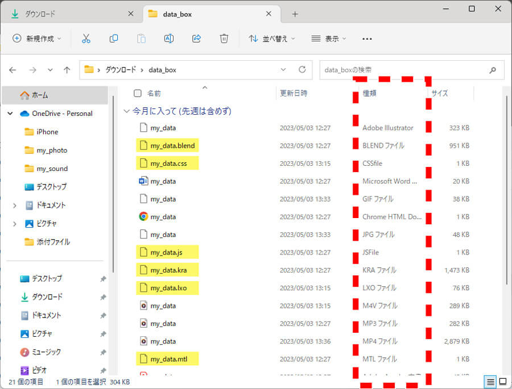Switch to large icons view in status bar
This screenshot has width=512, height=389.
503,382
